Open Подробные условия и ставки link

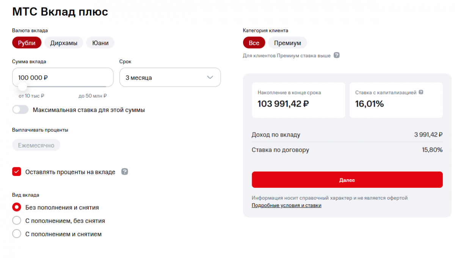click(x=286, y=205)
